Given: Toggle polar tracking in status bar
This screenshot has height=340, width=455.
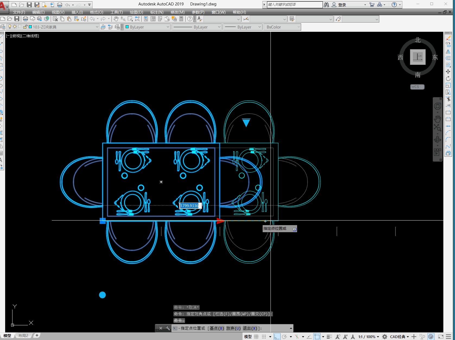Looking at the screenshot, I should pos(284,337).
